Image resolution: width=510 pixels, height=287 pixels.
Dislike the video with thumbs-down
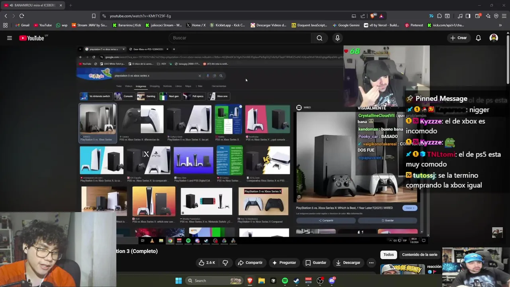[225, 263]
